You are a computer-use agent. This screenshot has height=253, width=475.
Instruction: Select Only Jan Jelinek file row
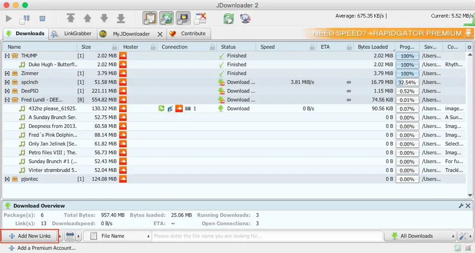tap(234, 144)
